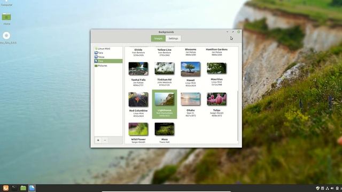Open the update manager shield tray icon
Screen dimensions: 342x192
317,188
